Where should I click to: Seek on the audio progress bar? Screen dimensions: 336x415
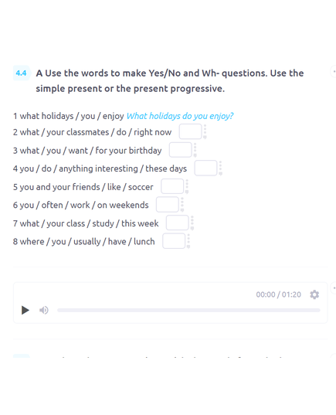[188, 310]
